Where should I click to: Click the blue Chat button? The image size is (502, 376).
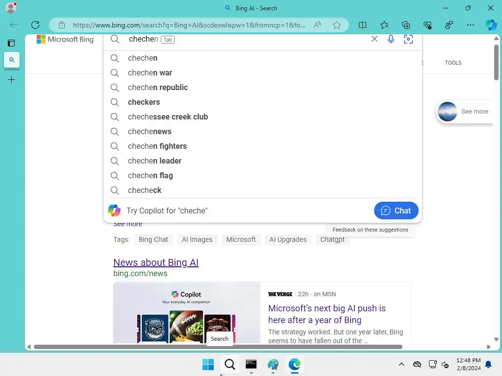396,211
